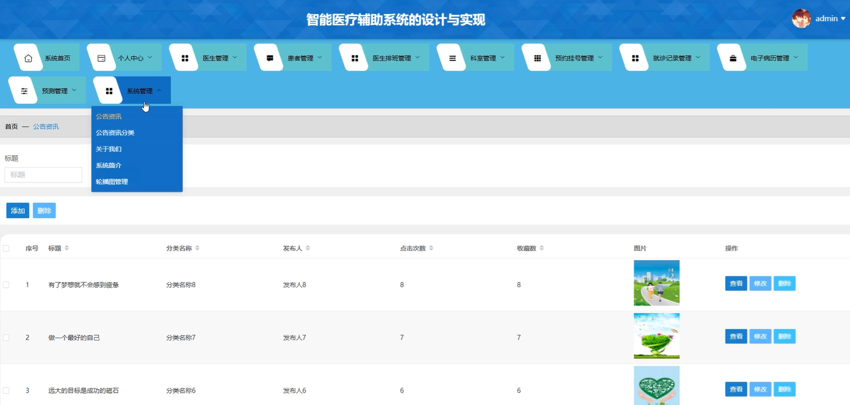This screenshot has height=405, width=850.
Task: Click the list icon beside 科室管理
Action: 453,58
